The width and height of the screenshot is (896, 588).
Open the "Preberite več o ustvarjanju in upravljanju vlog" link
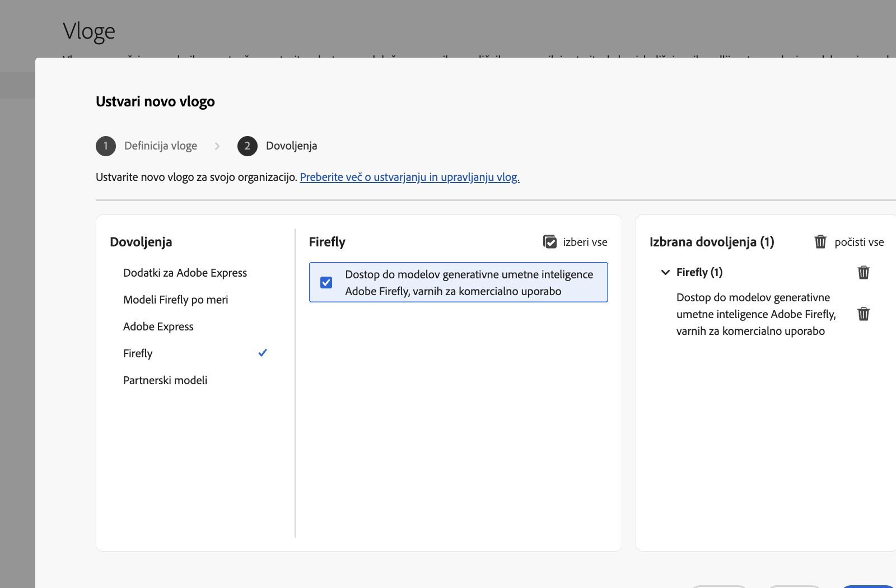pyautogui.click(x=409, y=177)
